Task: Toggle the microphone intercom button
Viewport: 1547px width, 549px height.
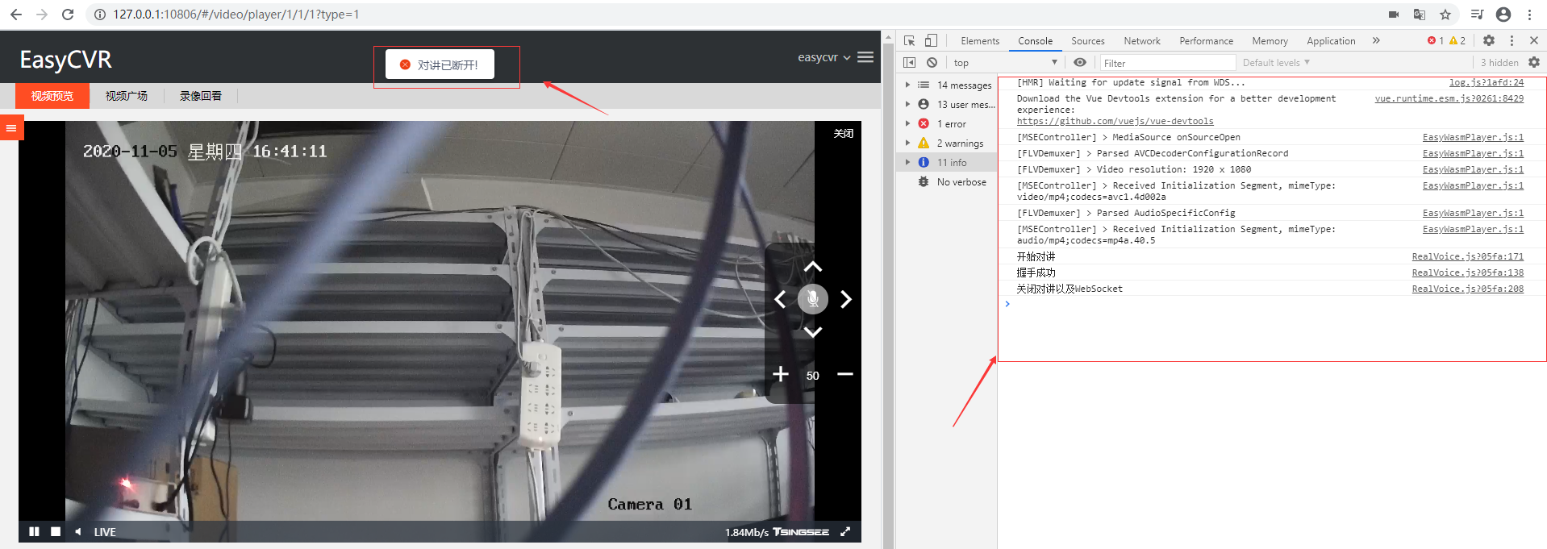Action: tap(813, 299)
